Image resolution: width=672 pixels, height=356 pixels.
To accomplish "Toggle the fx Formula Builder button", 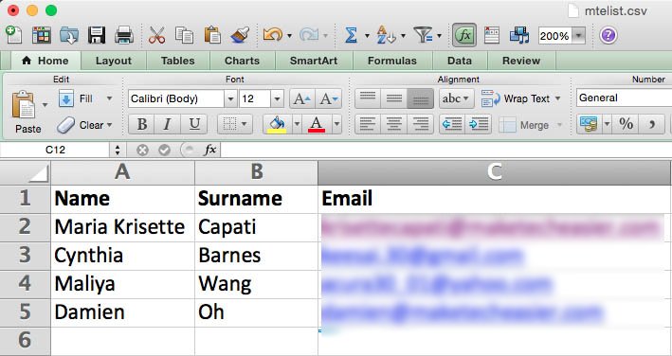I will (464, 35).
